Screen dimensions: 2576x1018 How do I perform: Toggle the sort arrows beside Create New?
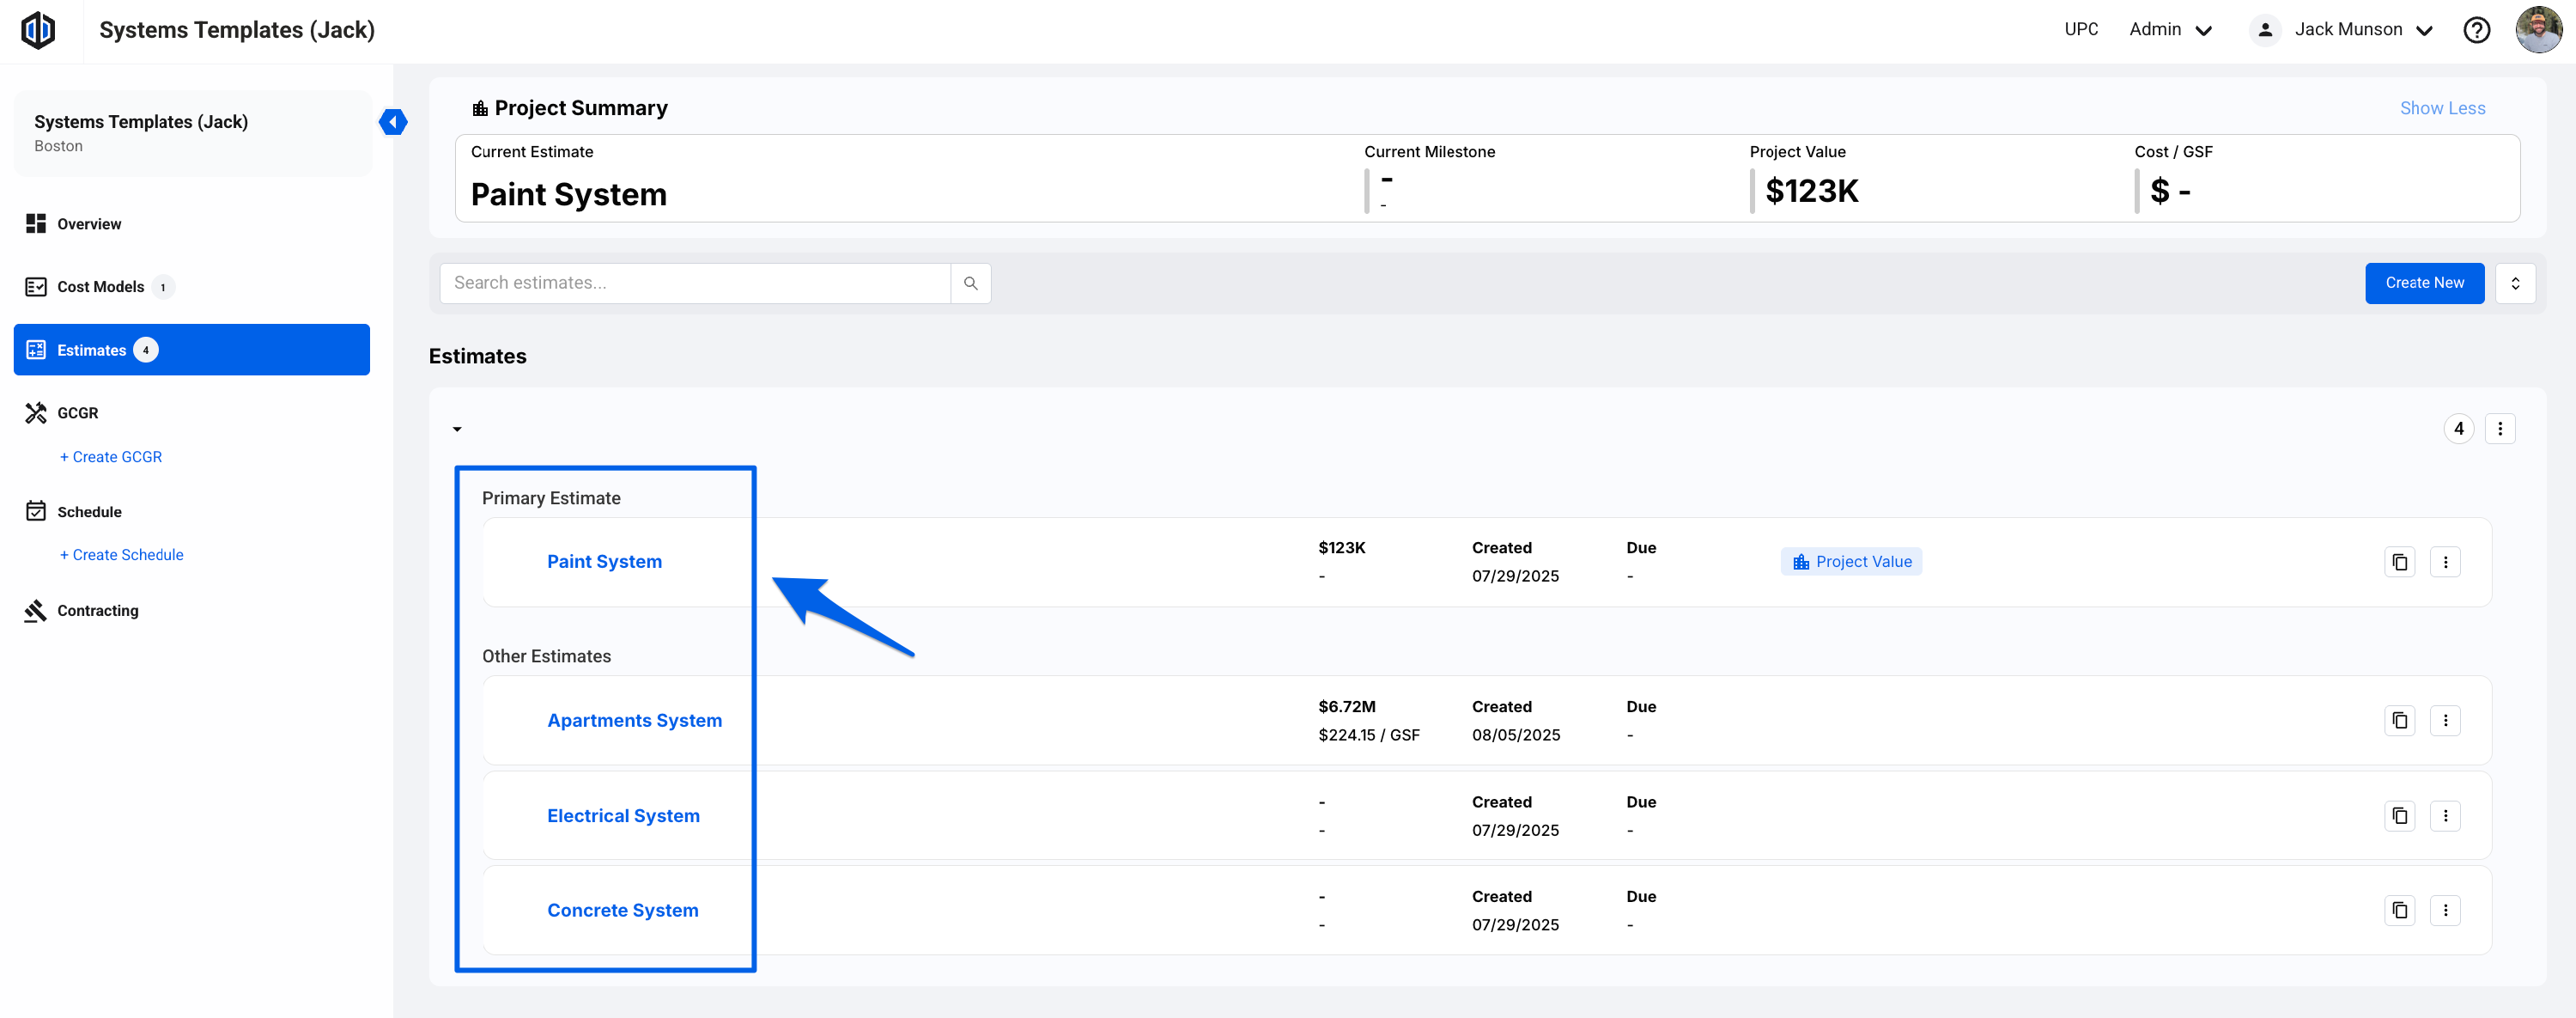click(x=2515, y=283)
